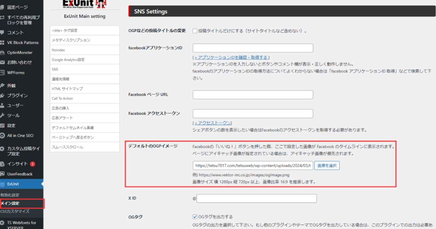Click the 外観 brush icon
Viewport: 436px width, 229px height.
[2, 86]
